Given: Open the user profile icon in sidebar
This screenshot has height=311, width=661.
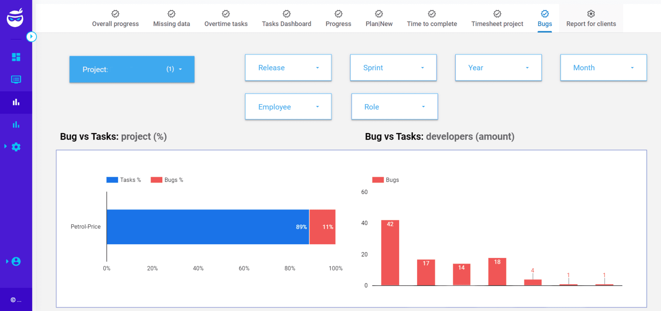Looking at the screenshot, I should point(16,261).
